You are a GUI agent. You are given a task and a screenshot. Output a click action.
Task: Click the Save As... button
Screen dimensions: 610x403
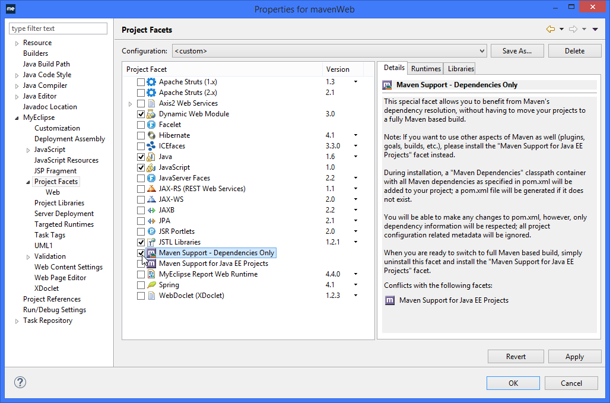(516, 51)
